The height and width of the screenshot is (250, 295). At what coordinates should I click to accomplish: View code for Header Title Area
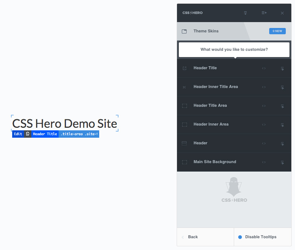point(264,106)
